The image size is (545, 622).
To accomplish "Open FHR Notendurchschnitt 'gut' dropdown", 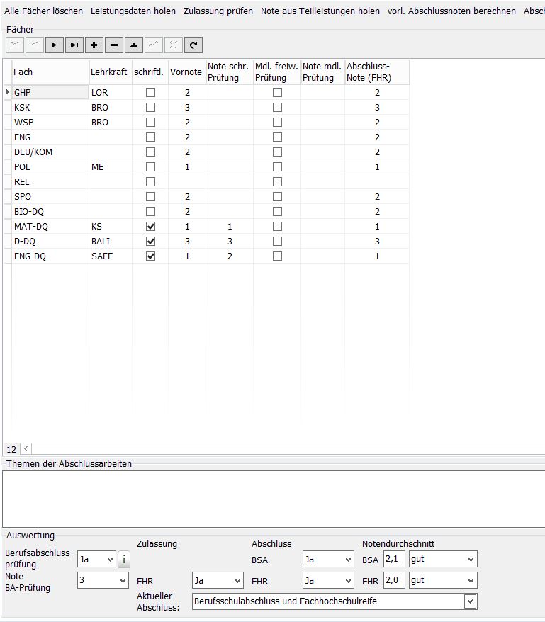I will 443,580.
